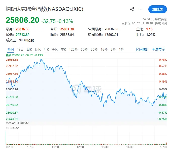170x152 pixels.
Task: Click the 25641.51 y-axis label
Action: click(12, 119)
